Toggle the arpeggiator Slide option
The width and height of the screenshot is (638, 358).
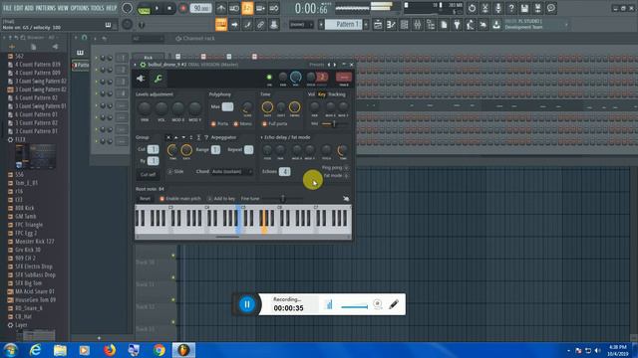pos(170,172)
